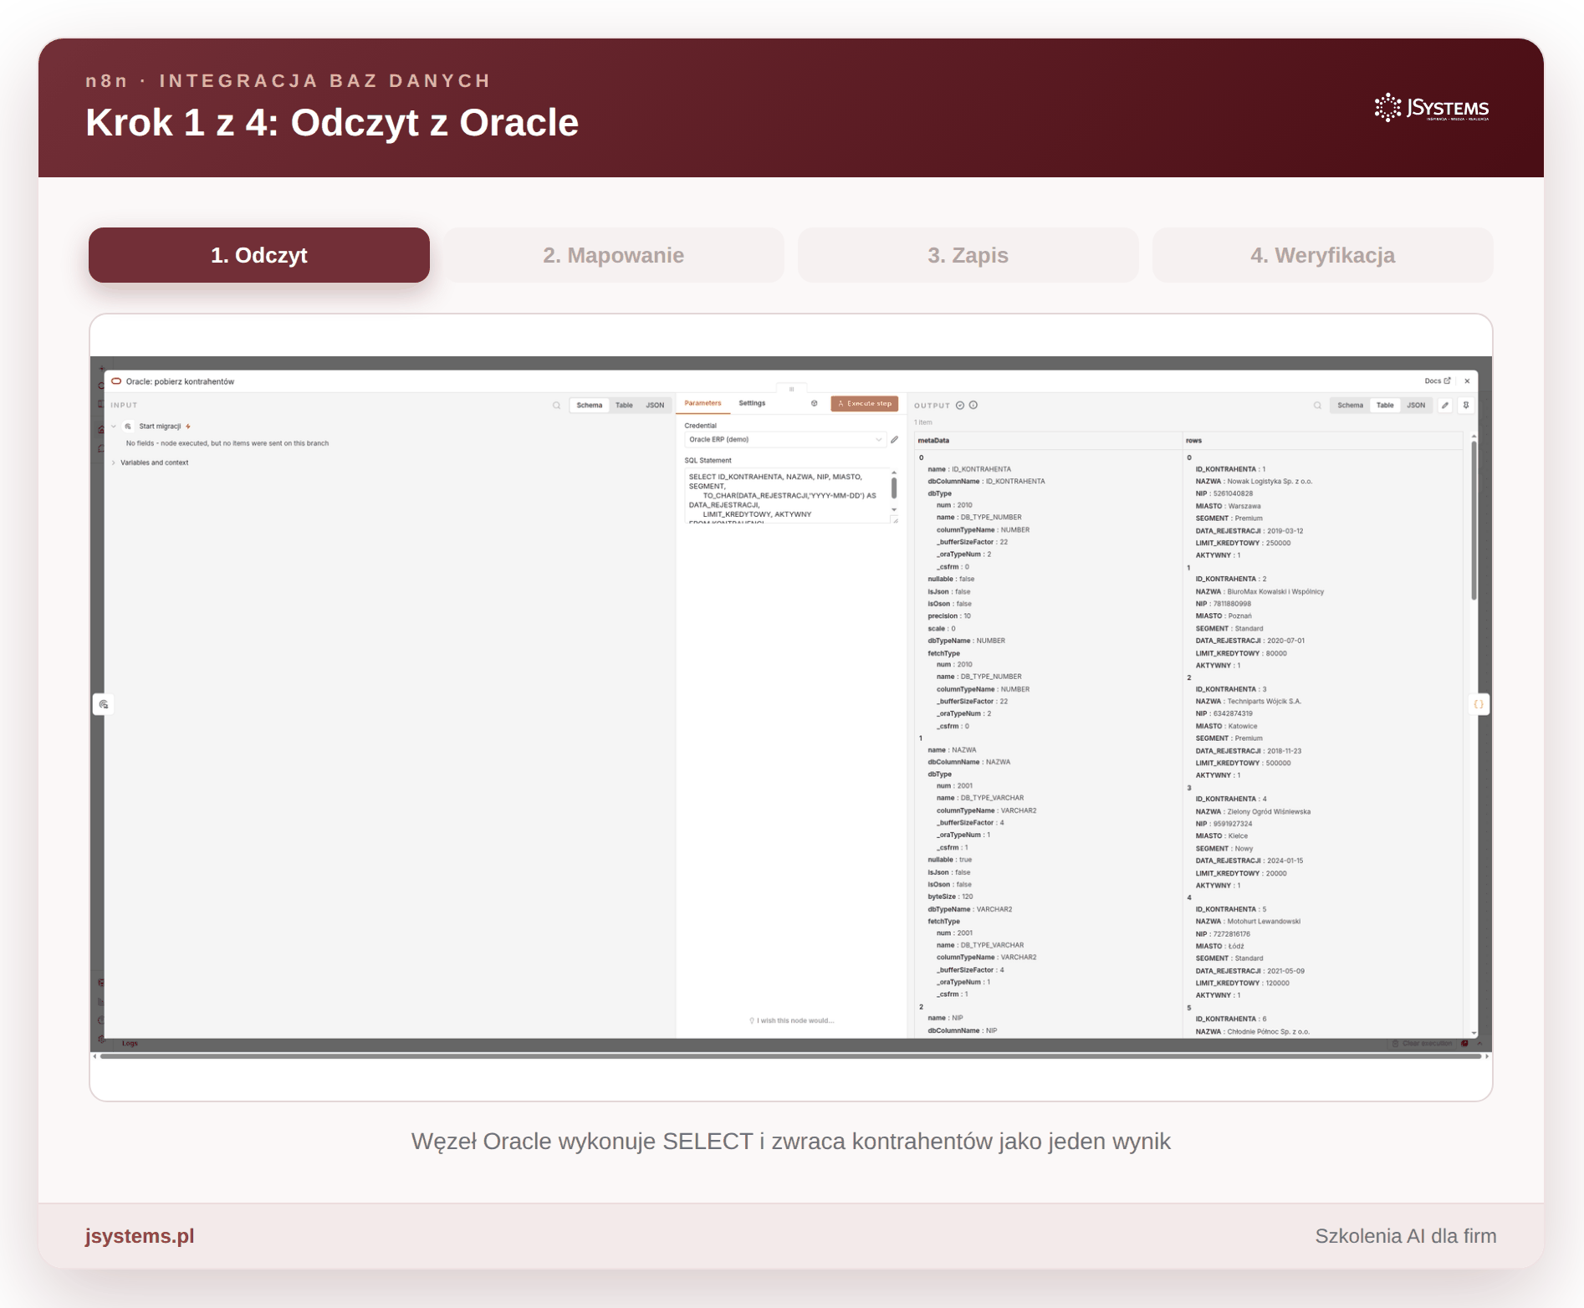Viewport: 1584px width, 1308px height.
Task: Click the 'I wish this node would...' link
Action: [x=791, y=1020]
